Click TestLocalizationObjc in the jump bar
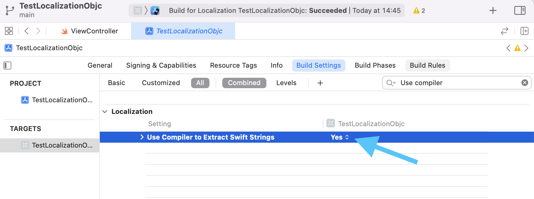Viewport: 534px width, 199px height. (44, 48)
